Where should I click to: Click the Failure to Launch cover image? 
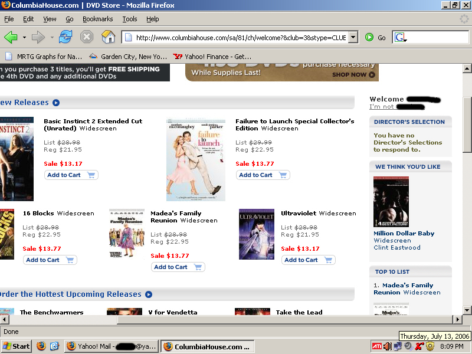(196, 159)
